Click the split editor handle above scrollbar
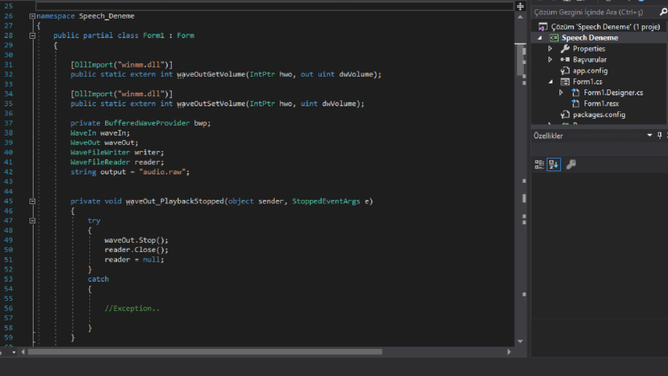This screenshot has height=376, width=668. point(521,6)
